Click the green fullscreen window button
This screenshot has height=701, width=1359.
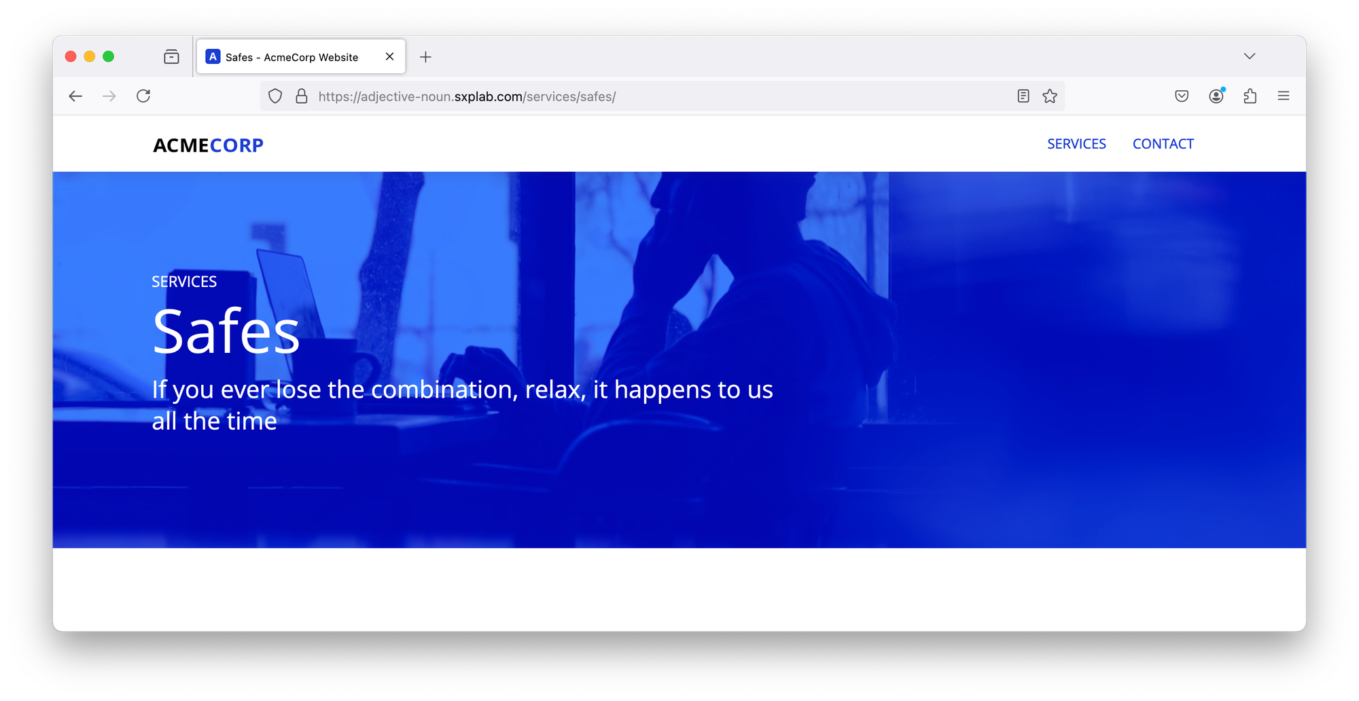(x=109, y=56)
